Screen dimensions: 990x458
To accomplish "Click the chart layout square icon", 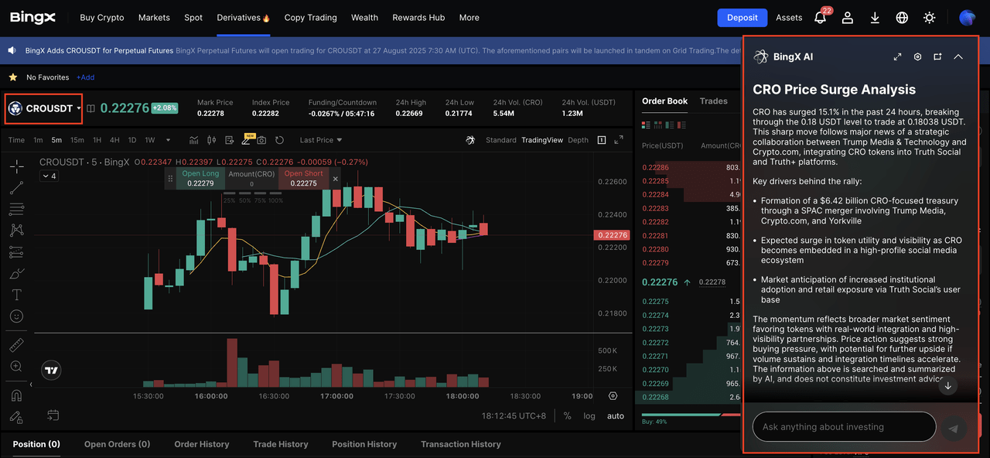I will (x=602, y=140).
